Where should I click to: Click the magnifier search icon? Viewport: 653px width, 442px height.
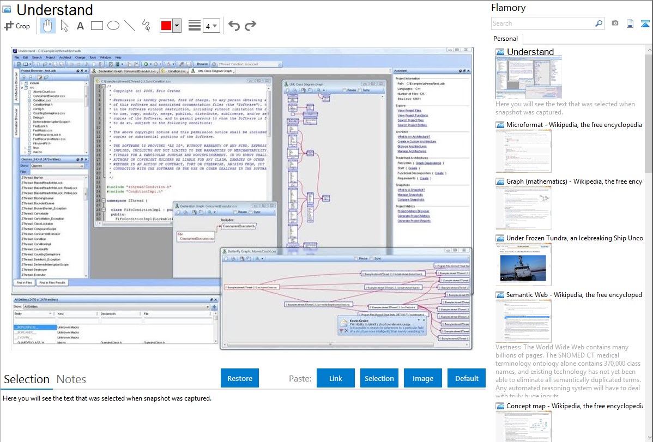click(x=598, y=23)
